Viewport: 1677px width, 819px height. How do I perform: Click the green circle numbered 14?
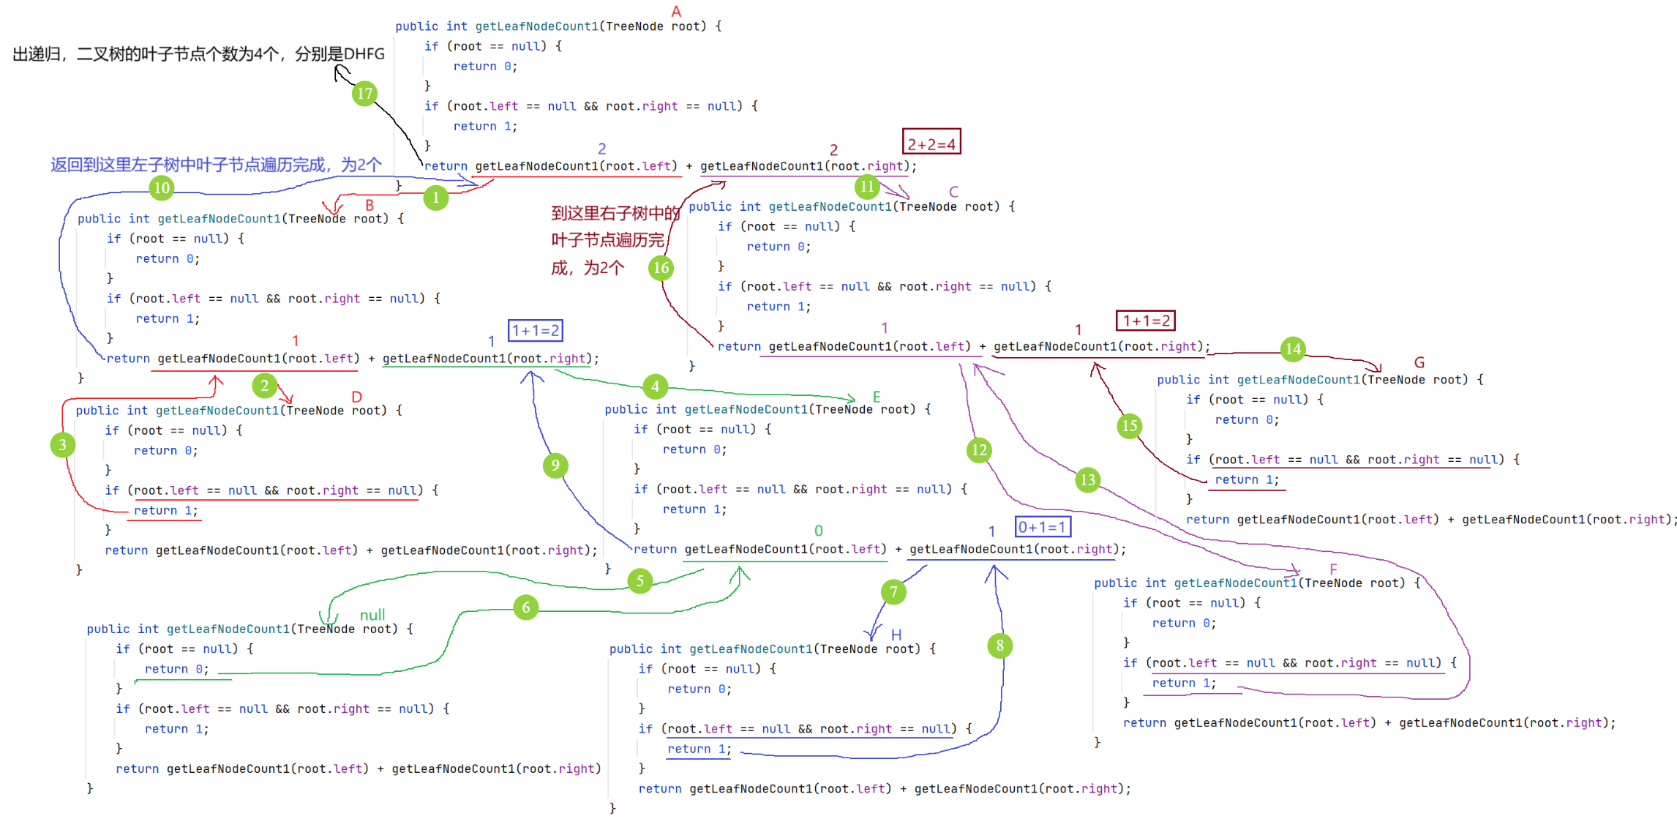(1293, 349)
